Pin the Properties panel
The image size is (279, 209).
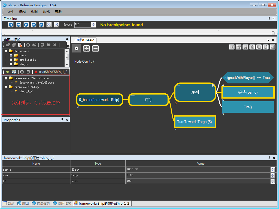tap(62, 120)
